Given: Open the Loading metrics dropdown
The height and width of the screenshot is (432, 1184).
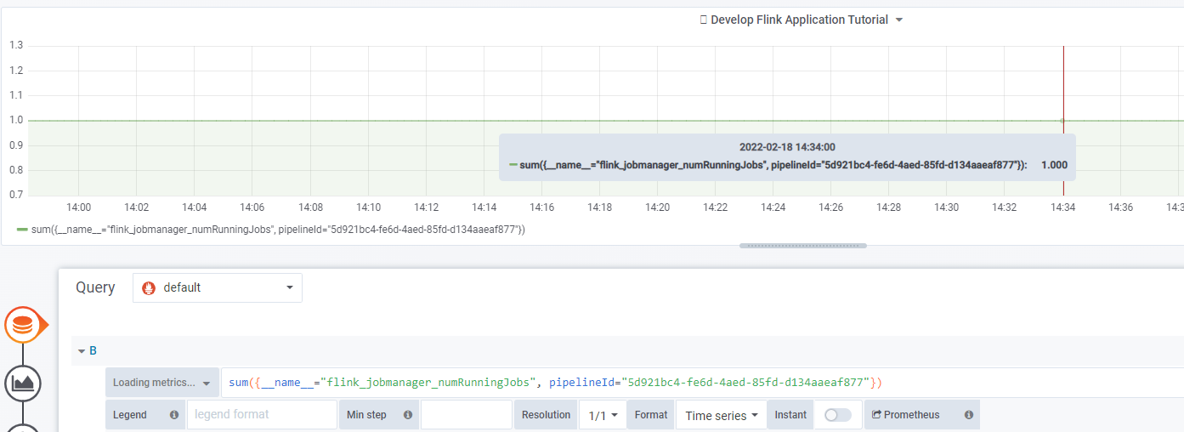Looking at the screenshot, I should [161, 383].
